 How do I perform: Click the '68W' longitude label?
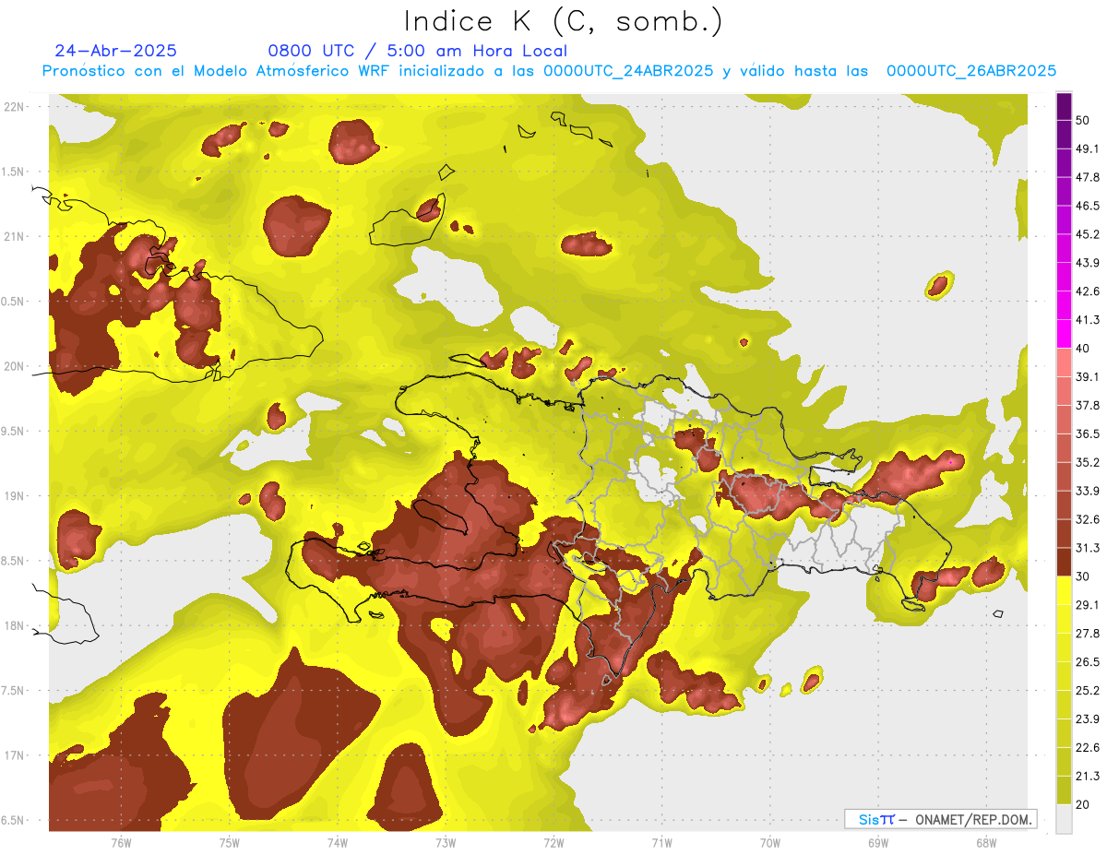[986, 843]
